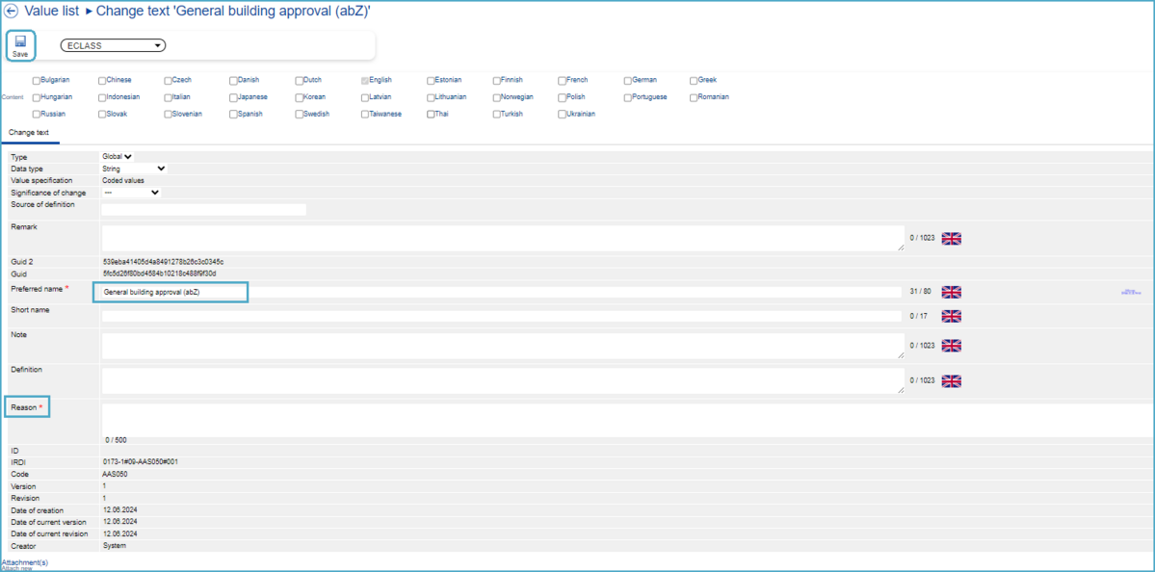This screenshot has width=1155, height=572.
Task: Expand the Data type String dropdown
Action: click(x=134, y=169)
